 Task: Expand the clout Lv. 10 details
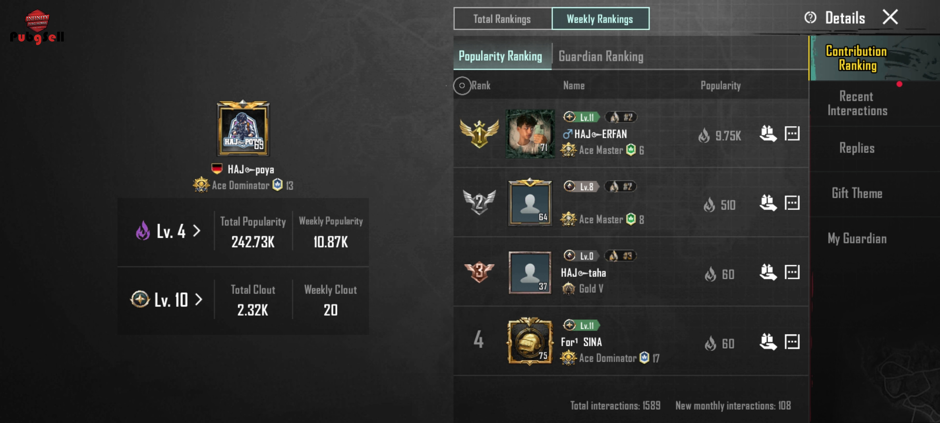pos(166,300)
